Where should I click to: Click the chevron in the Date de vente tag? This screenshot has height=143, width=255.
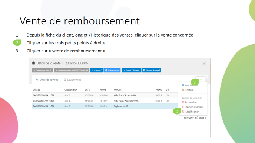(56, 70)
